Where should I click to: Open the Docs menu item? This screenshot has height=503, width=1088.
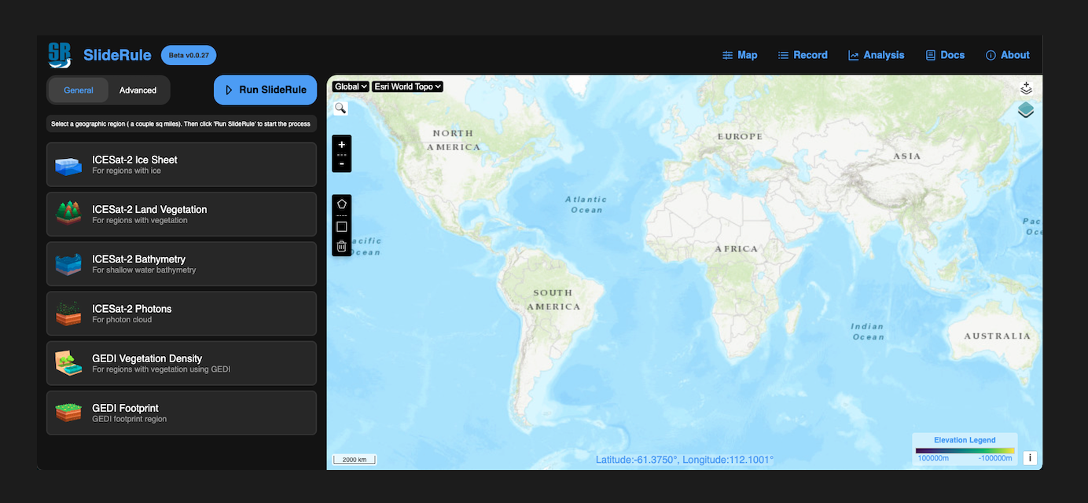945,55
